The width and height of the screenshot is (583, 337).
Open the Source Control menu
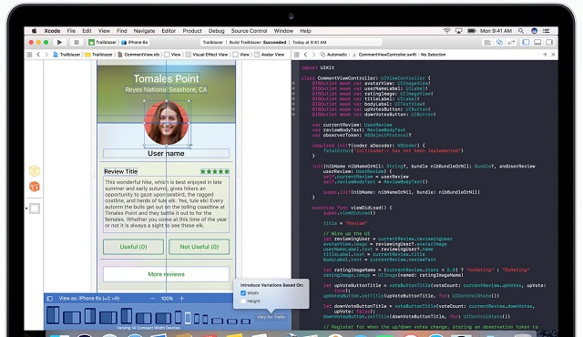(x=249, y=31)
